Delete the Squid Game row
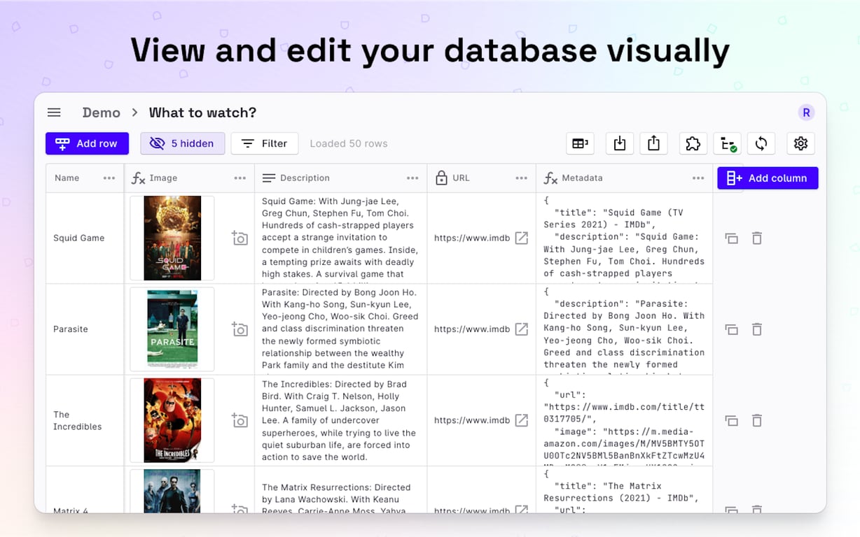The height and width of the screenshot is (537, 860). (x=756, y=238)
